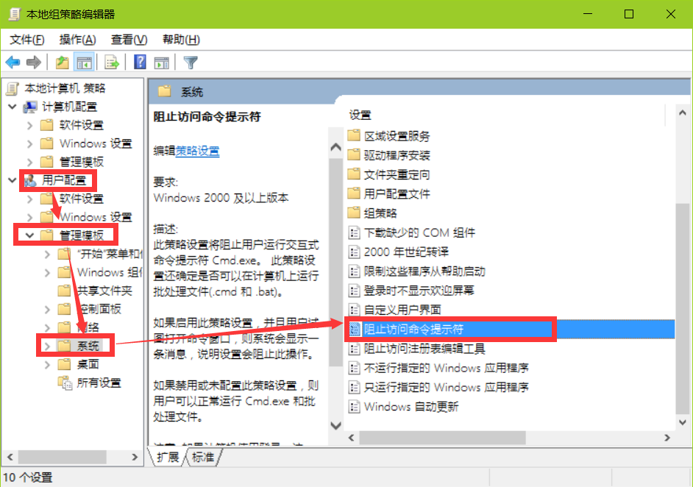
Task: Click the Up one level folder icon
Action: click(63, 63)
